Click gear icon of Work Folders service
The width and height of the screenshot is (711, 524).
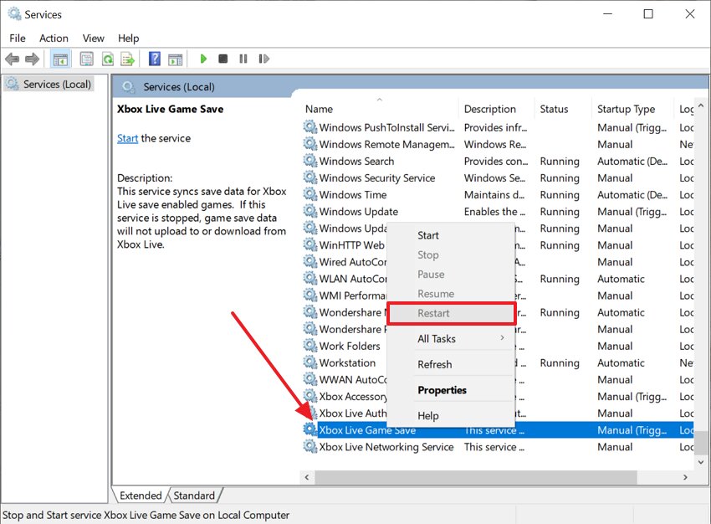(x=310, y=345)
